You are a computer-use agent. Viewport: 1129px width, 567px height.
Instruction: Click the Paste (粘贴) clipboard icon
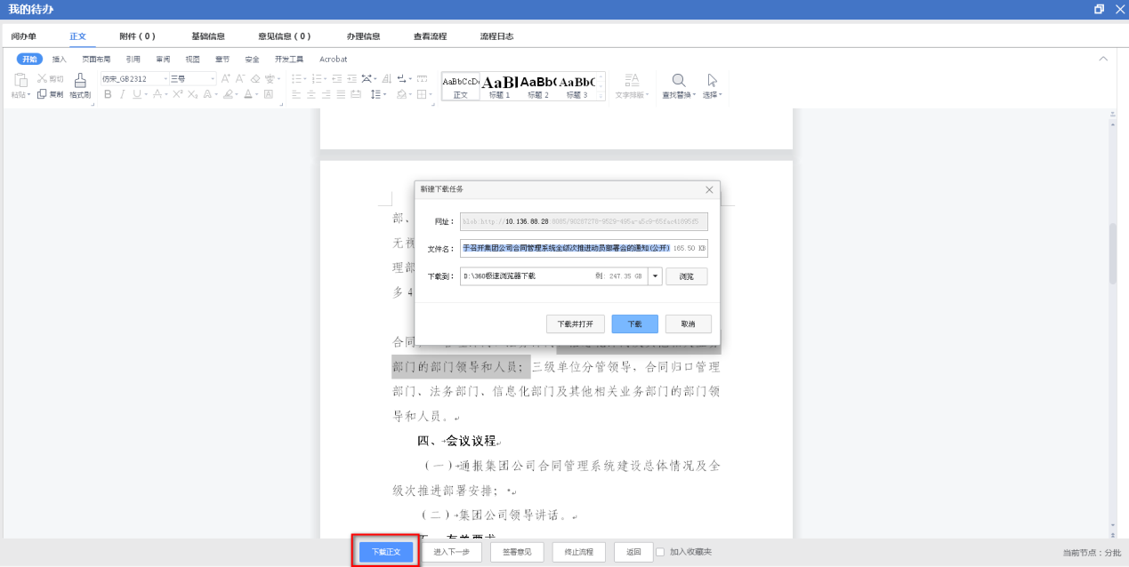coord(20,81)
